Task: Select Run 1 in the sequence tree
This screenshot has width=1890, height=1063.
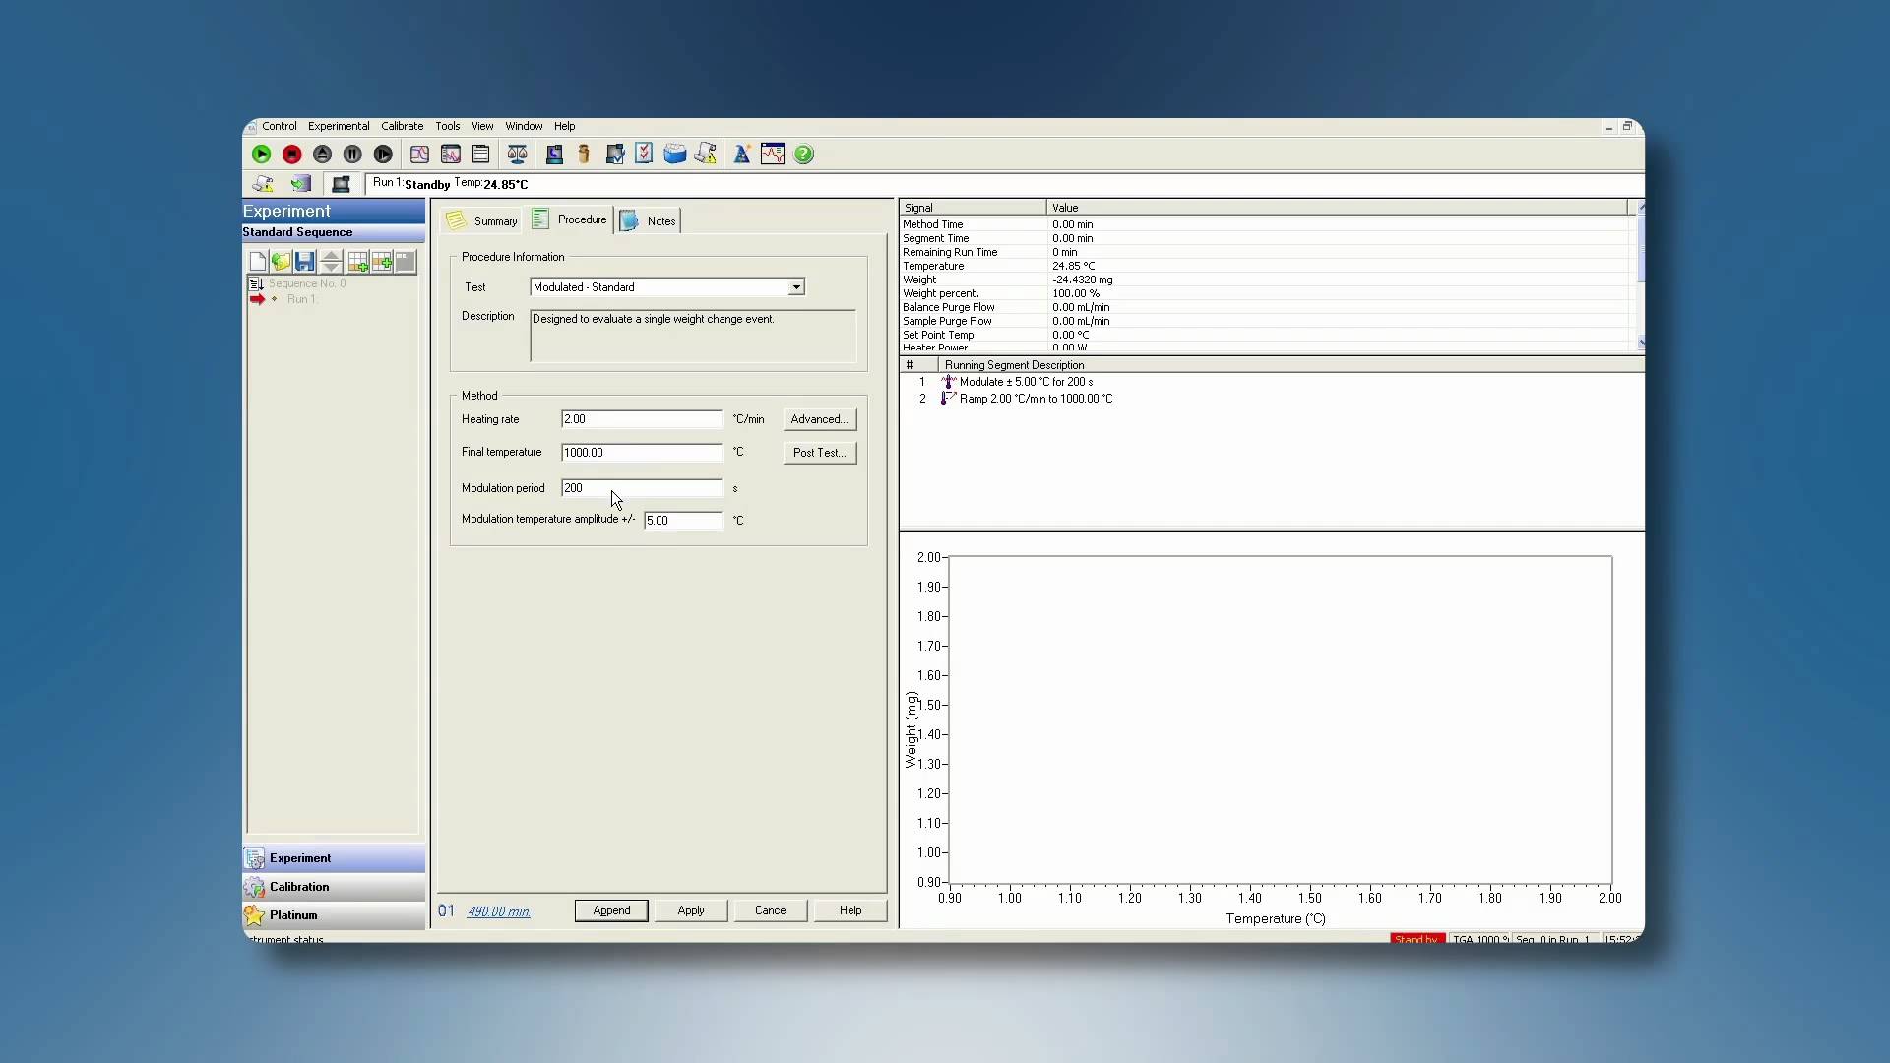Action: (x=300, y=299)
